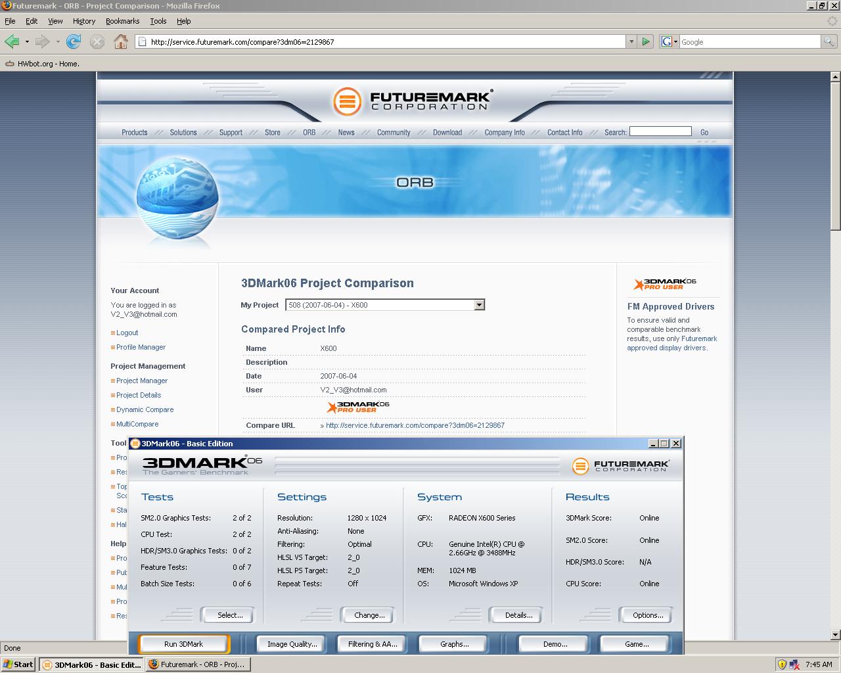
Task: Click the Google search box
Action: pyautogui.click(x=750, y=41)
